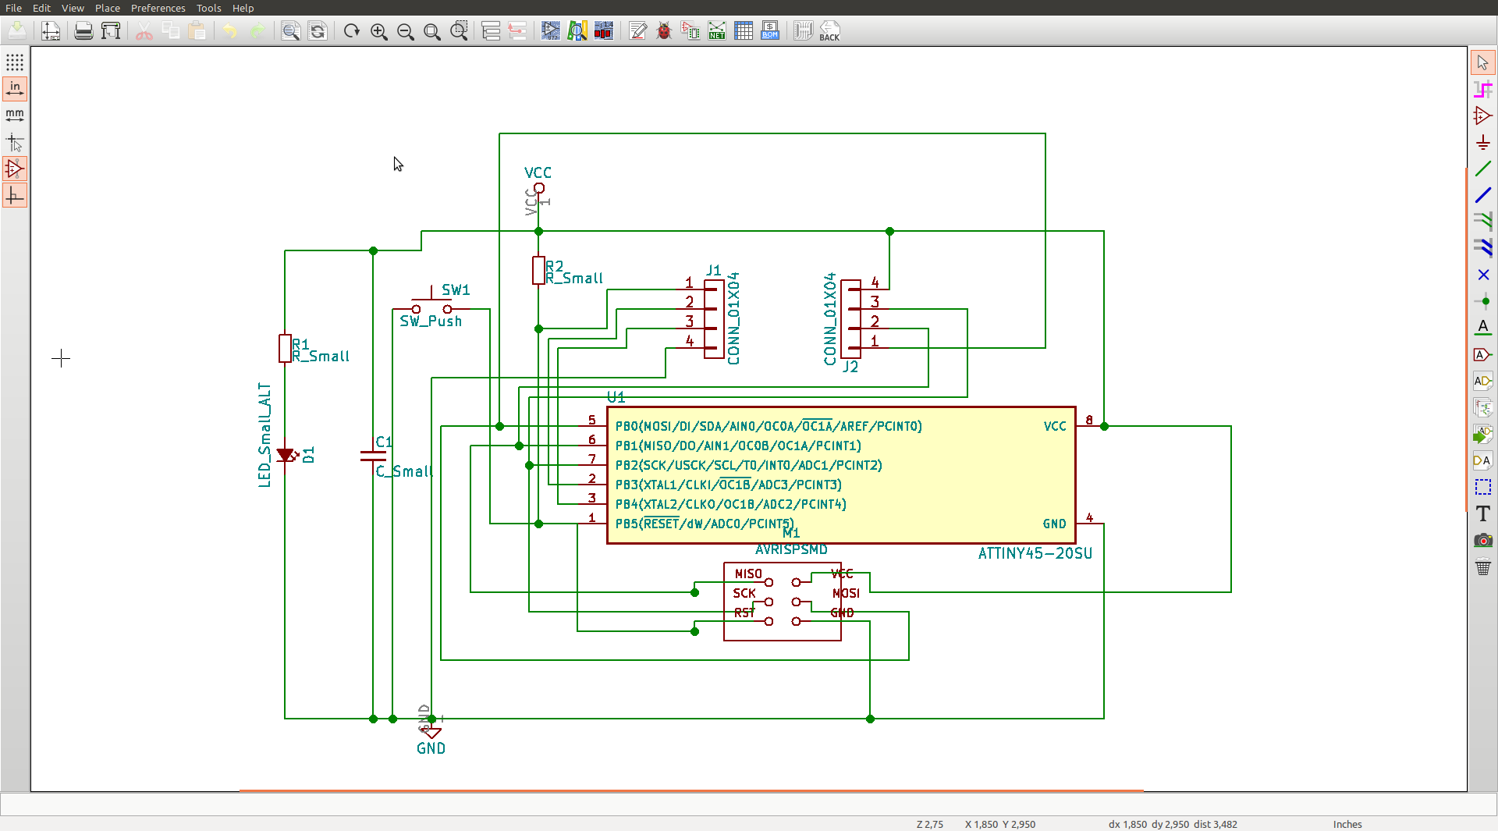Click the Undo arrow icon

point(230,31)
